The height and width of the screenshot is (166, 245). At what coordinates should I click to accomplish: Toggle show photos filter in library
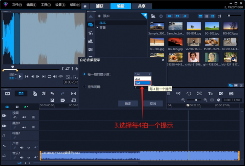tap(177, 16)
